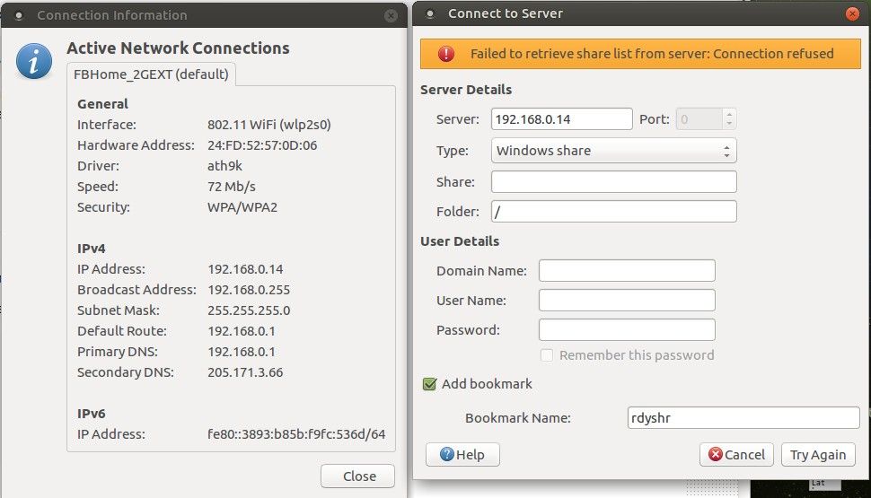Viewport: 871px width, 498px height.
Task: Uncheck the Add bookmark checkbox
Action: coord(430,384)
